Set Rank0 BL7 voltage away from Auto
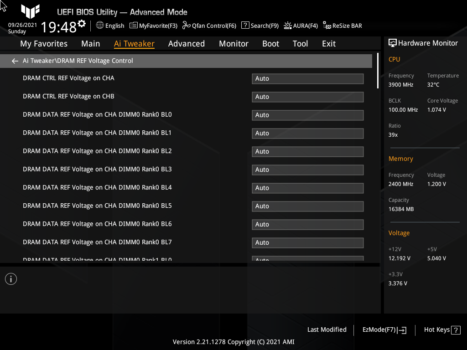467x350 pixels. [x=307, y=242]
